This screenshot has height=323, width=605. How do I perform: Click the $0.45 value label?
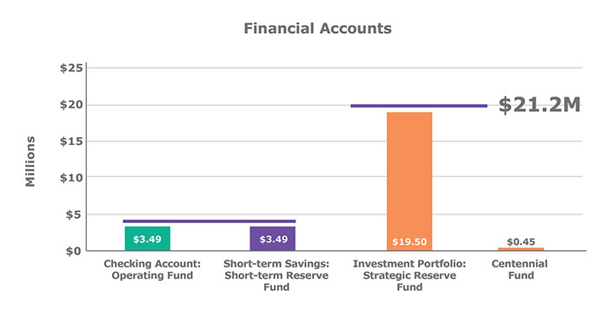[x=521, y=241]
